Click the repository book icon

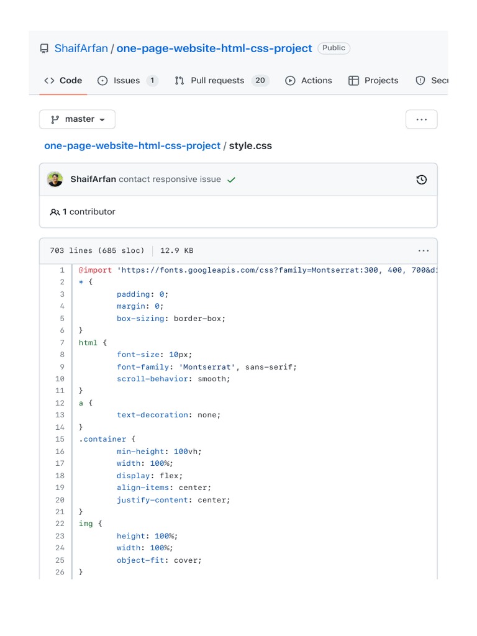click(x=44, y=48)
